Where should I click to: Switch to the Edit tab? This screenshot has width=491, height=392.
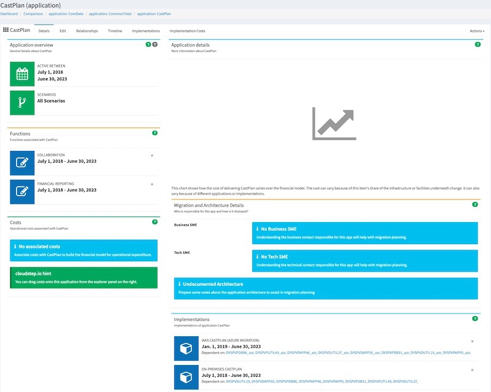tap(63, 31)
